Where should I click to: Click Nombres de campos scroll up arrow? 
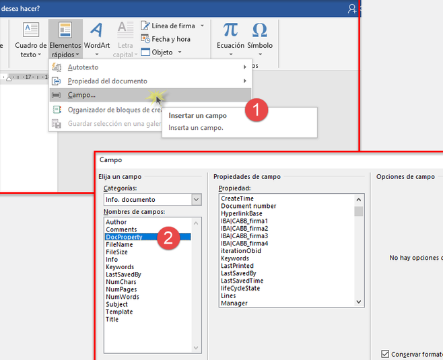[x=196, y=223]
